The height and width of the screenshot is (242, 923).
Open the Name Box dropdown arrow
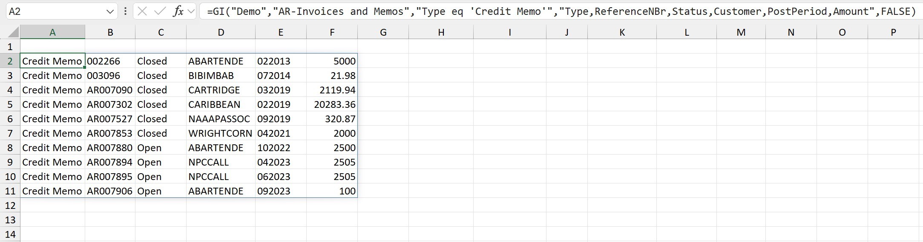(110, 12)
